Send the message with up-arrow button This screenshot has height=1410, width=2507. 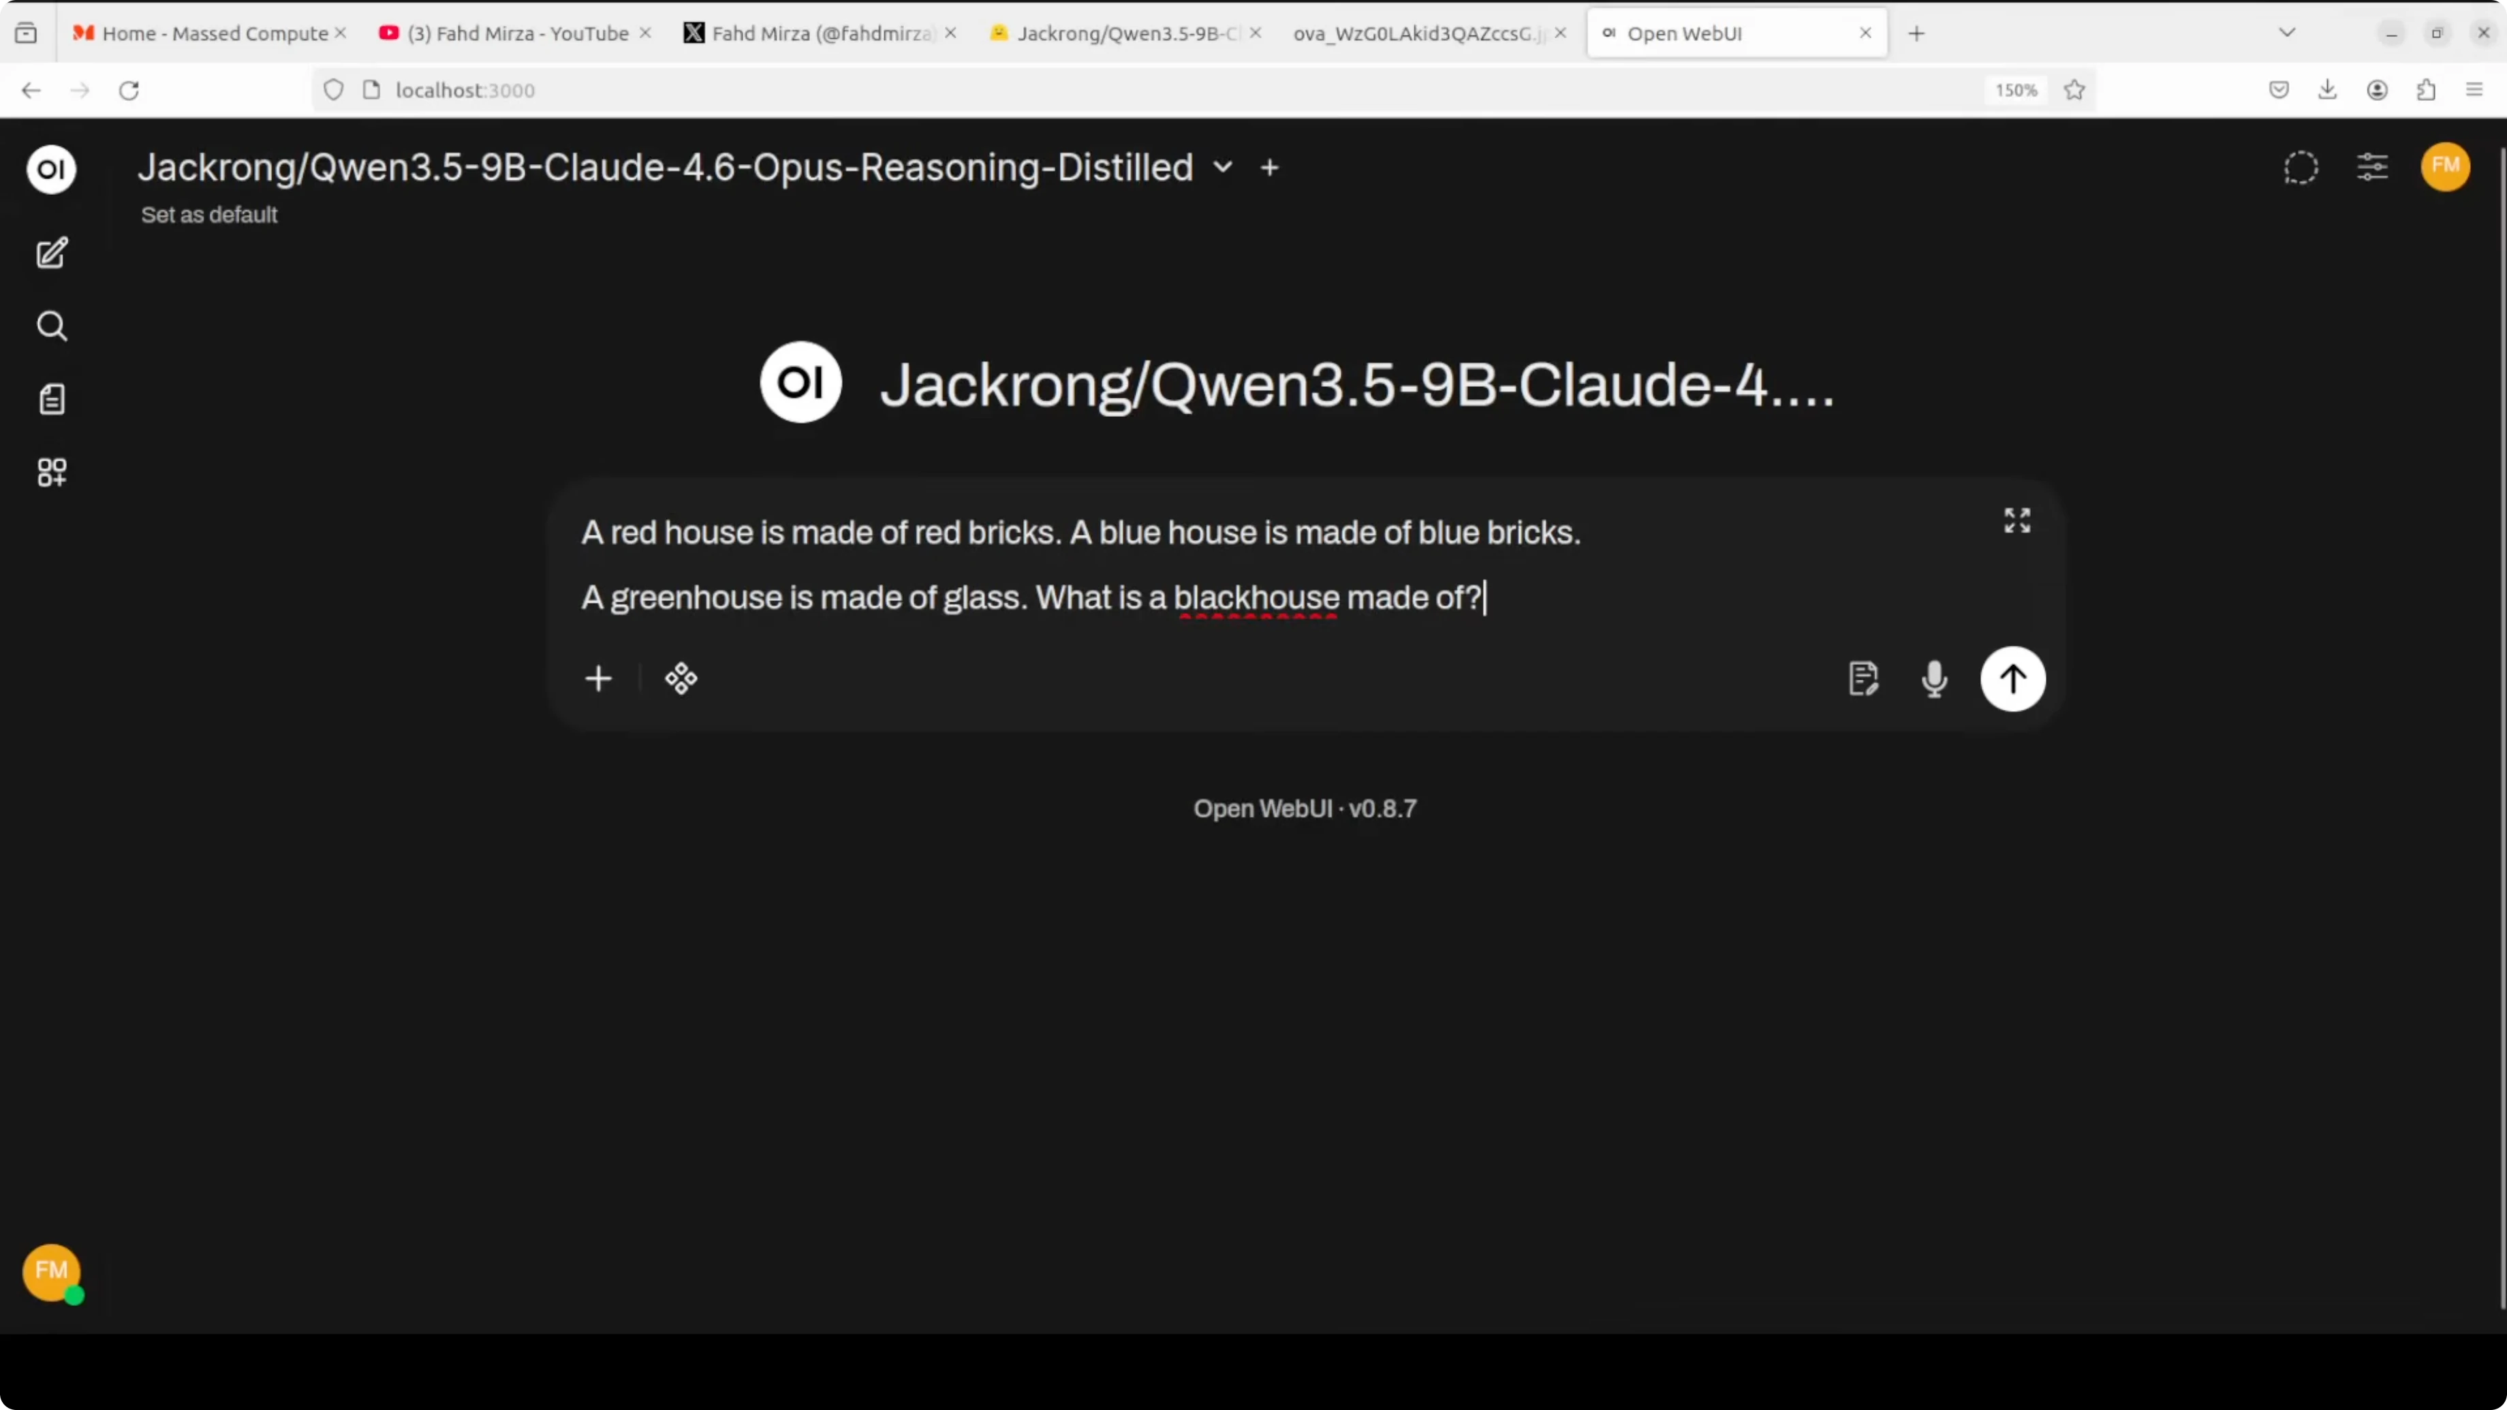click(2012, 678)
